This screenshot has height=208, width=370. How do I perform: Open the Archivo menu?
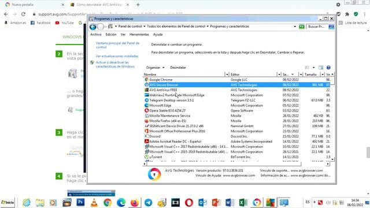tap(95, 35)
